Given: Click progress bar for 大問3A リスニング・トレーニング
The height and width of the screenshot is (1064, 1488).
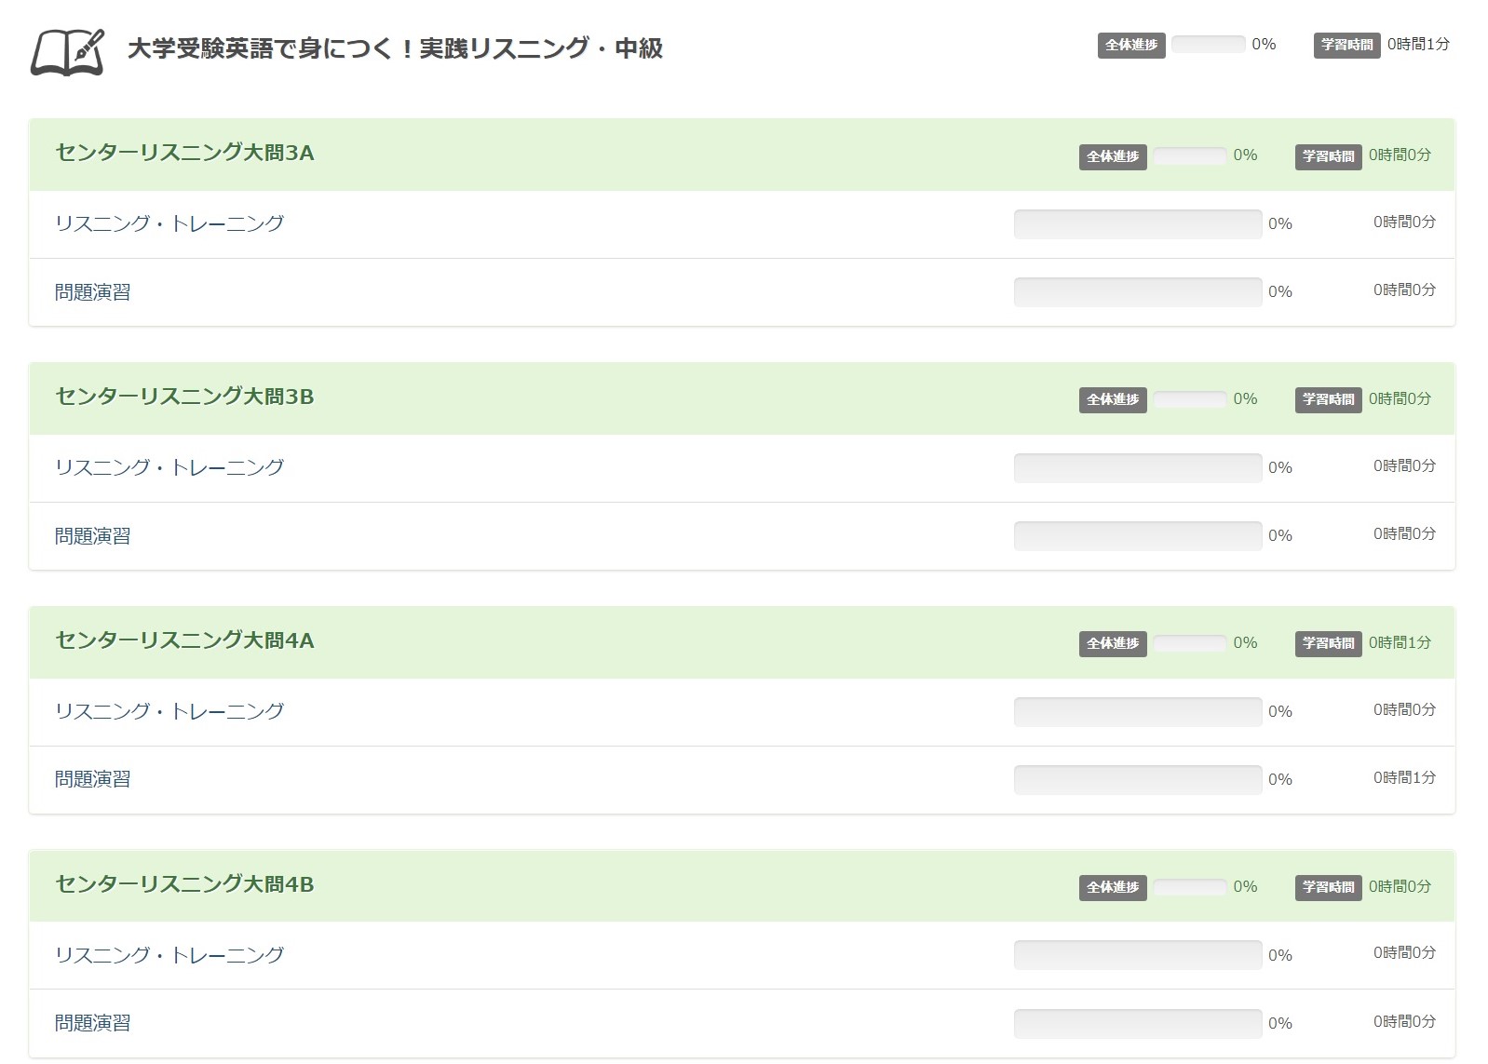Looking at the screenshot, I should tap(1138, 224).
